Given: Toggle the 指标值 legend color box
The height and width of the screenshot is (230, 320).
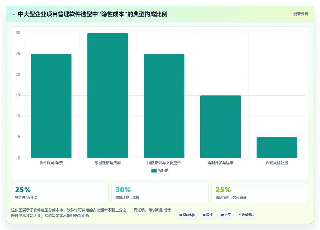Looking at the screenshot, I should (x=154, y=170).
